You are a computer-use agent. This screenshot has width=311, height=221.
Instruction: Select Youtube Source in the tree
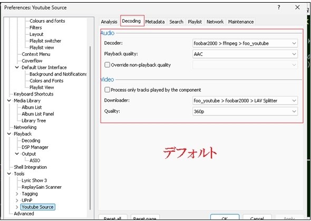point(37,207)
